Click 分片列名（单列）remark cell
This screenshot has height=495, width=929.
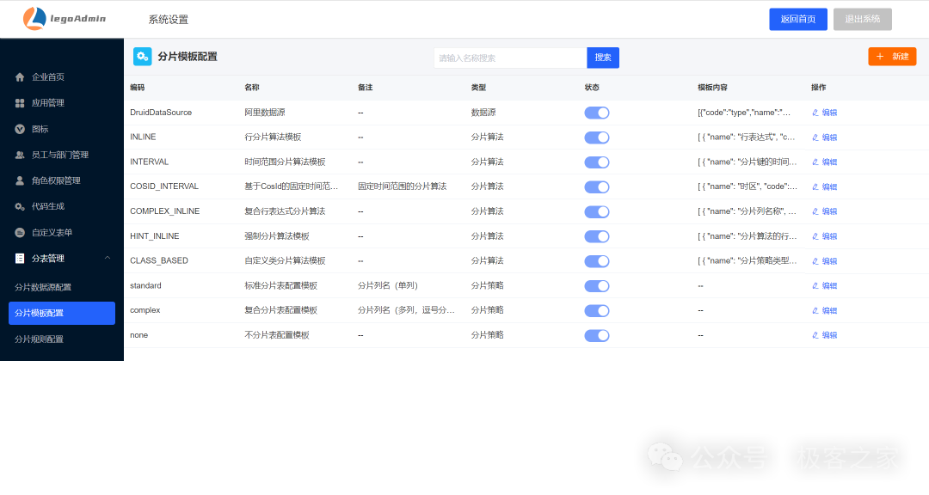coord(388,285)
